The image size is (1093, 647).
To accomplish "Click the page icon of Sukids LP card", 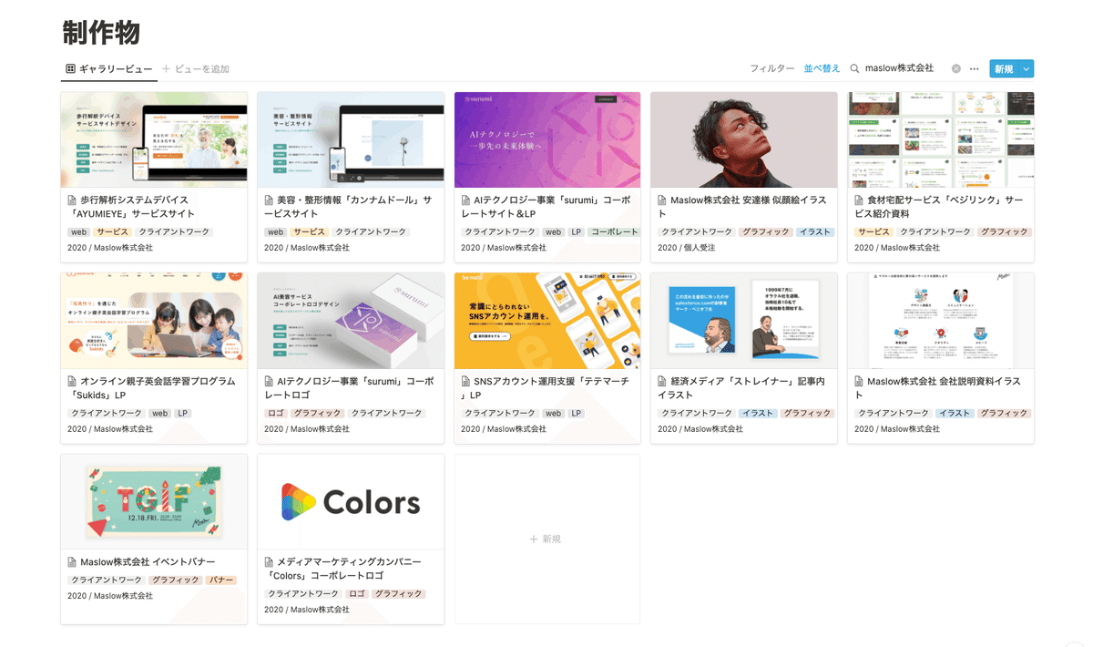I will 73,381.
